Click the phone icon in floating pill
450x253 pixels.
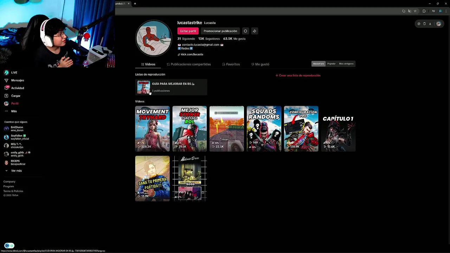coord(424,24)
